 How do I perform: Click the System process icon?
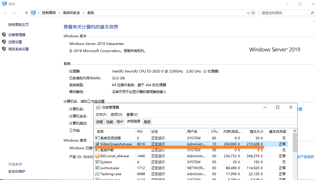[97, 162]
